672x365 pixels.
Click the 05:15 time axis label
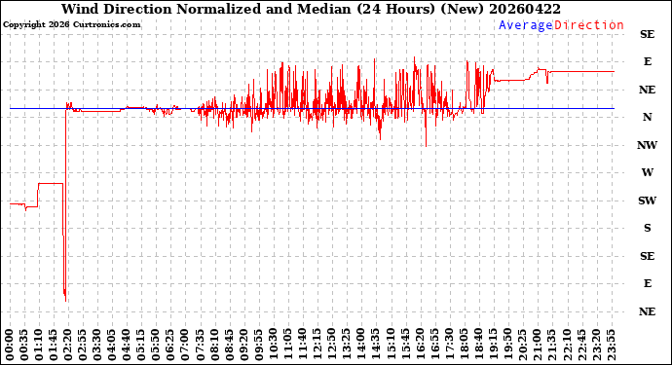pos(142,345)
